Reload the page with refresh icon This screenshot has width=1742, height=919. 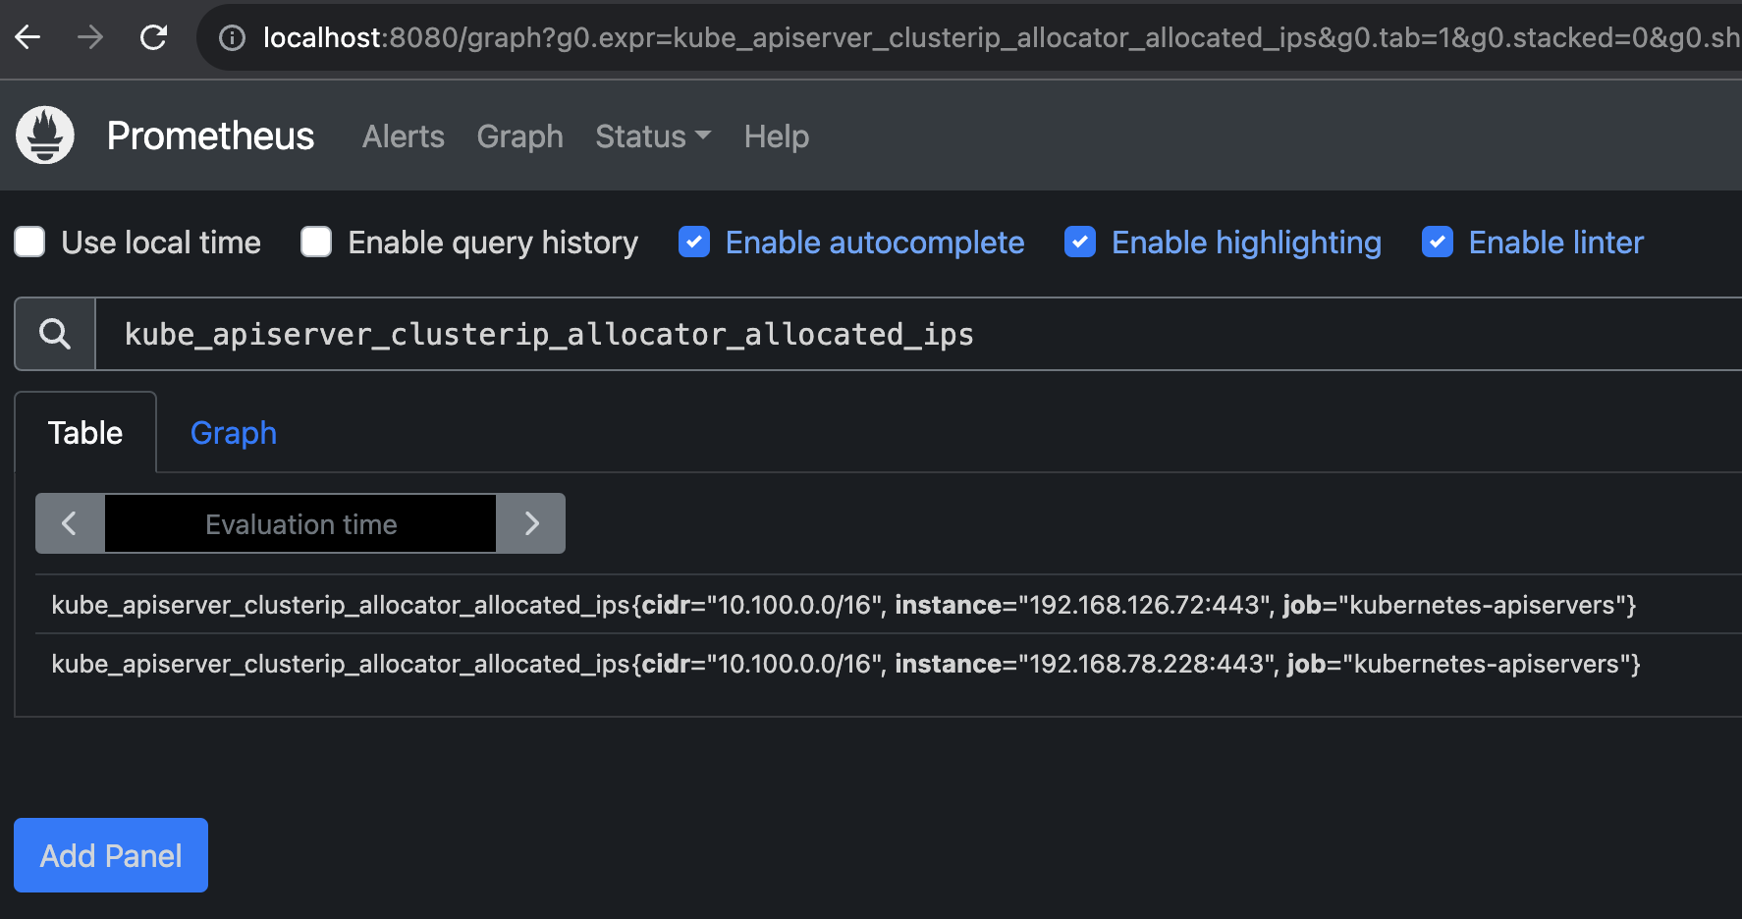click(153, 37)
